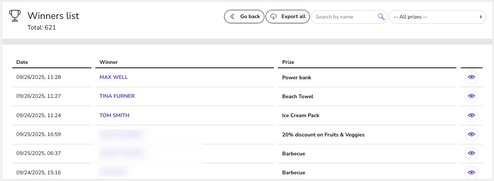The height and width of the screenshot is (181, 494).
Task: Open eye icon for Ice Cream Pack
Action: 471,116
